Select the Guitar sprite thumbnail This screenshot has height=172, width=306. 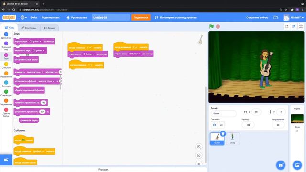pos(217,139)
